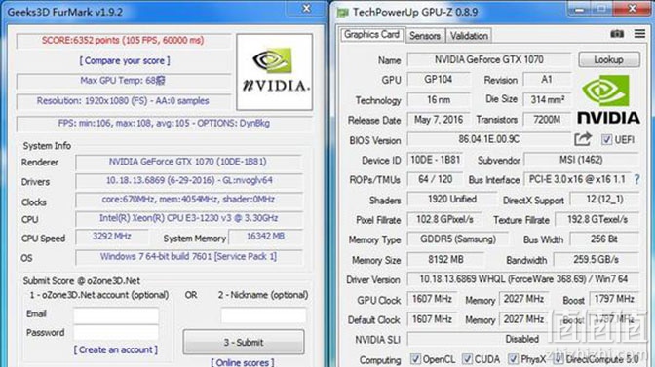Click the 3292 MHz CPU Speed field
Image resolution: width=655 pixels, height=367 pixels.
click(x=111, y=237)
